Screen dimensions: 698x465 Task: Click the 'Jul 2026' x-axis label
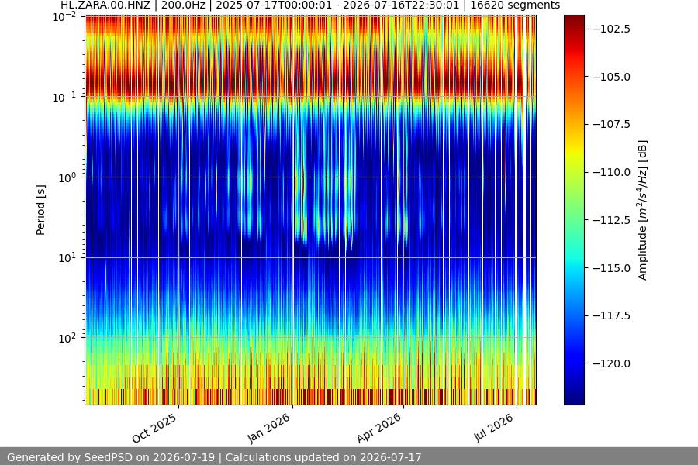point(494,428)
